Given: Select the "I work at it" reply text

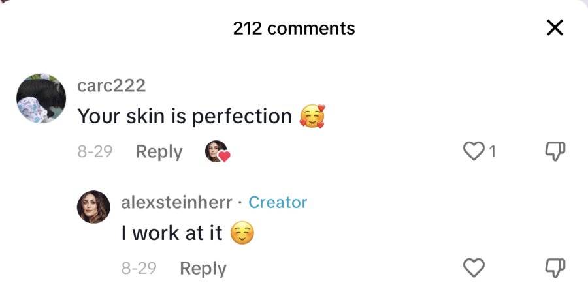Looking at the screenshot, I should pyautogui.click(x=172, y=233).
